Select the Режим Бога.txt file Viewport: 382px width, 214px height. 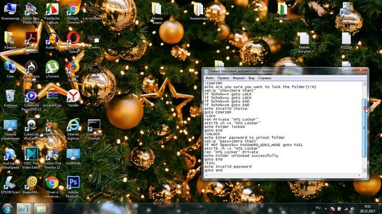coord(304,43)
